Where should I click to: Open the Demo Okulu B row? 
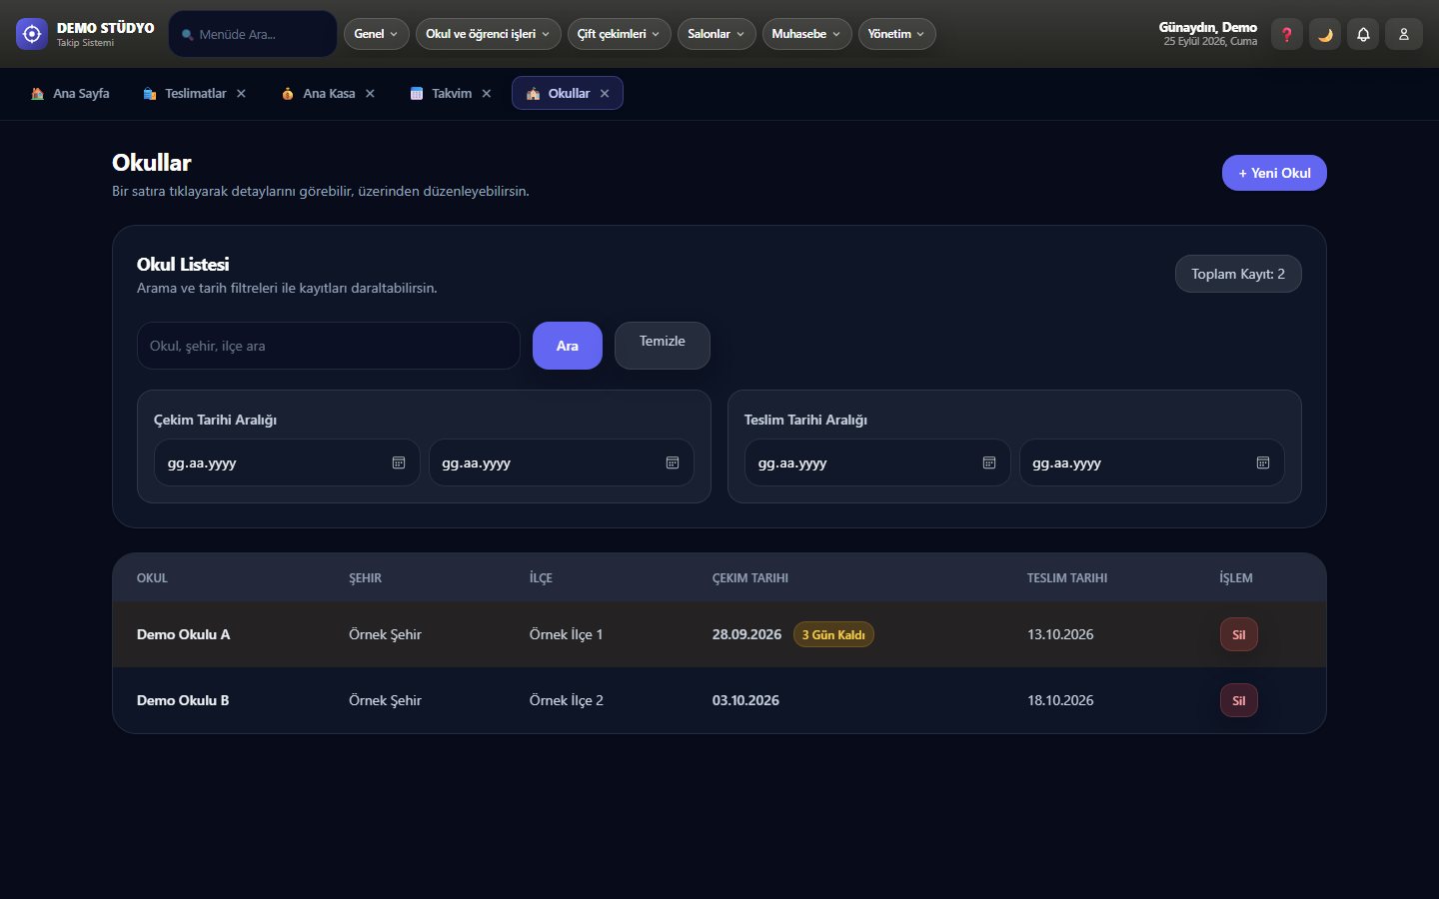(719, 700)
